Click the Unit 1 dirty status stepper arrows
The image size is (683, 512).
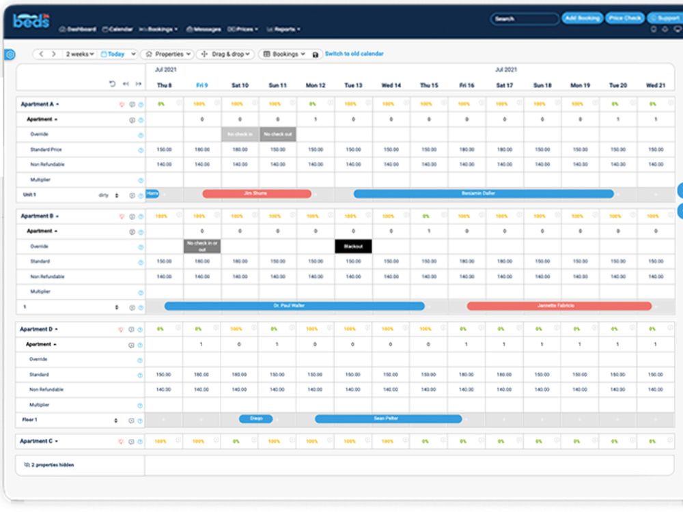pyautogui.click(x=117, y=195)
